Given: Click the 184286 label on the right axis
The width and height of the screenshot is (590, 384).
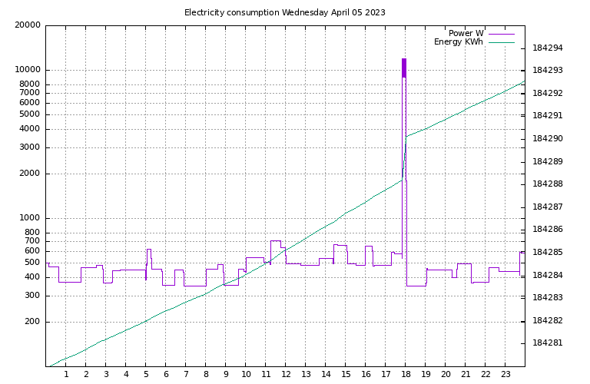Looking at the screenshot, I should pyautogui.click(x=548, y=230).
